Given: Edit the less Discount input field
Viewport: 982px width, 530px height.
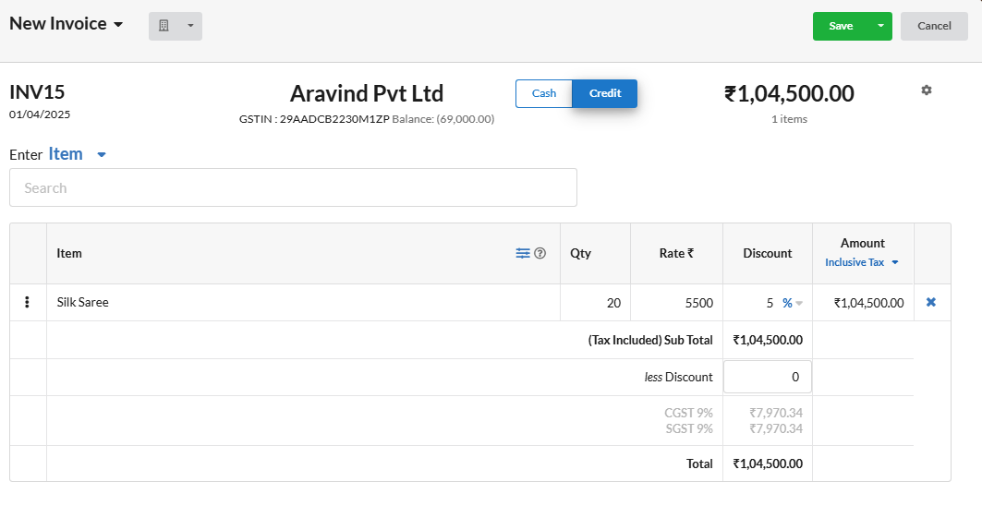Looking at the screenshot, I should [x=767, y=377].
